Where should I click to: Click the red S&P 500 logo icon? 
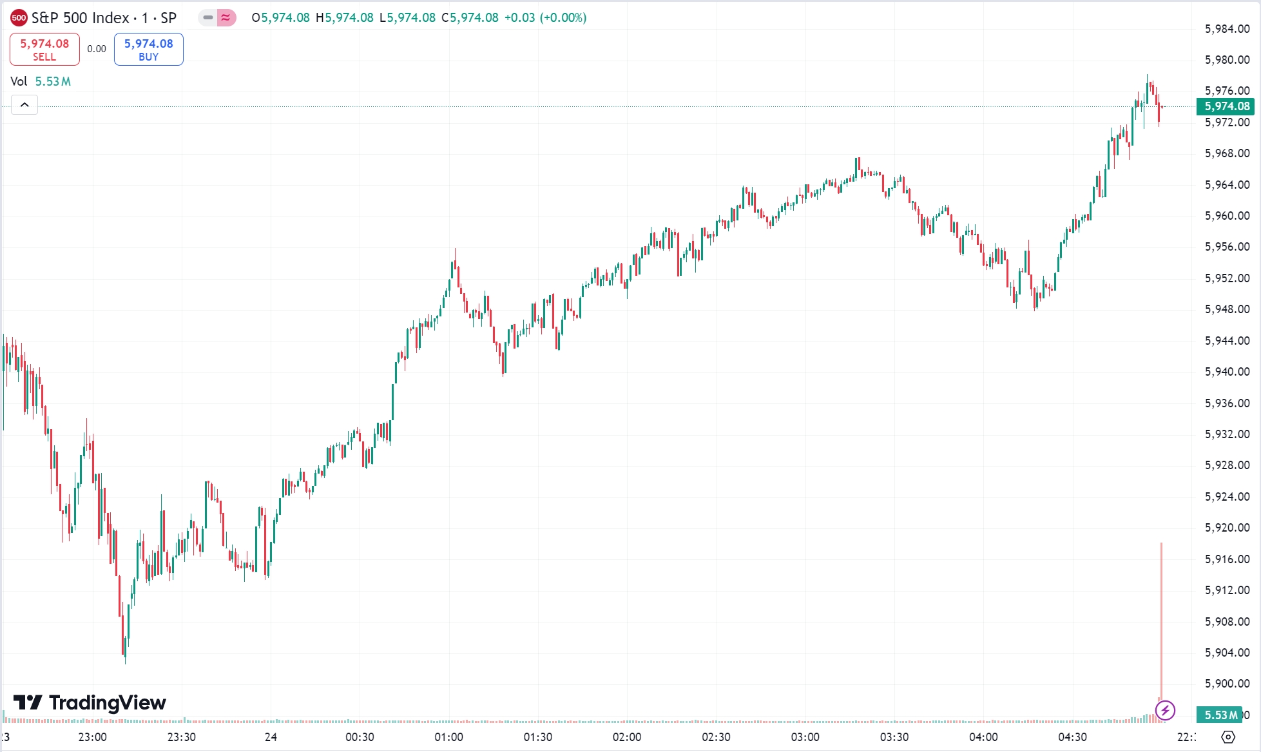(x=19, y=18)
